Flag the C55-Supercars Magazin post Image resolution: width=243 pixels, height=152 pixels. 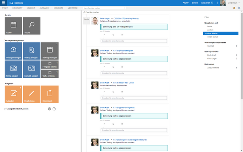point(104,67)
